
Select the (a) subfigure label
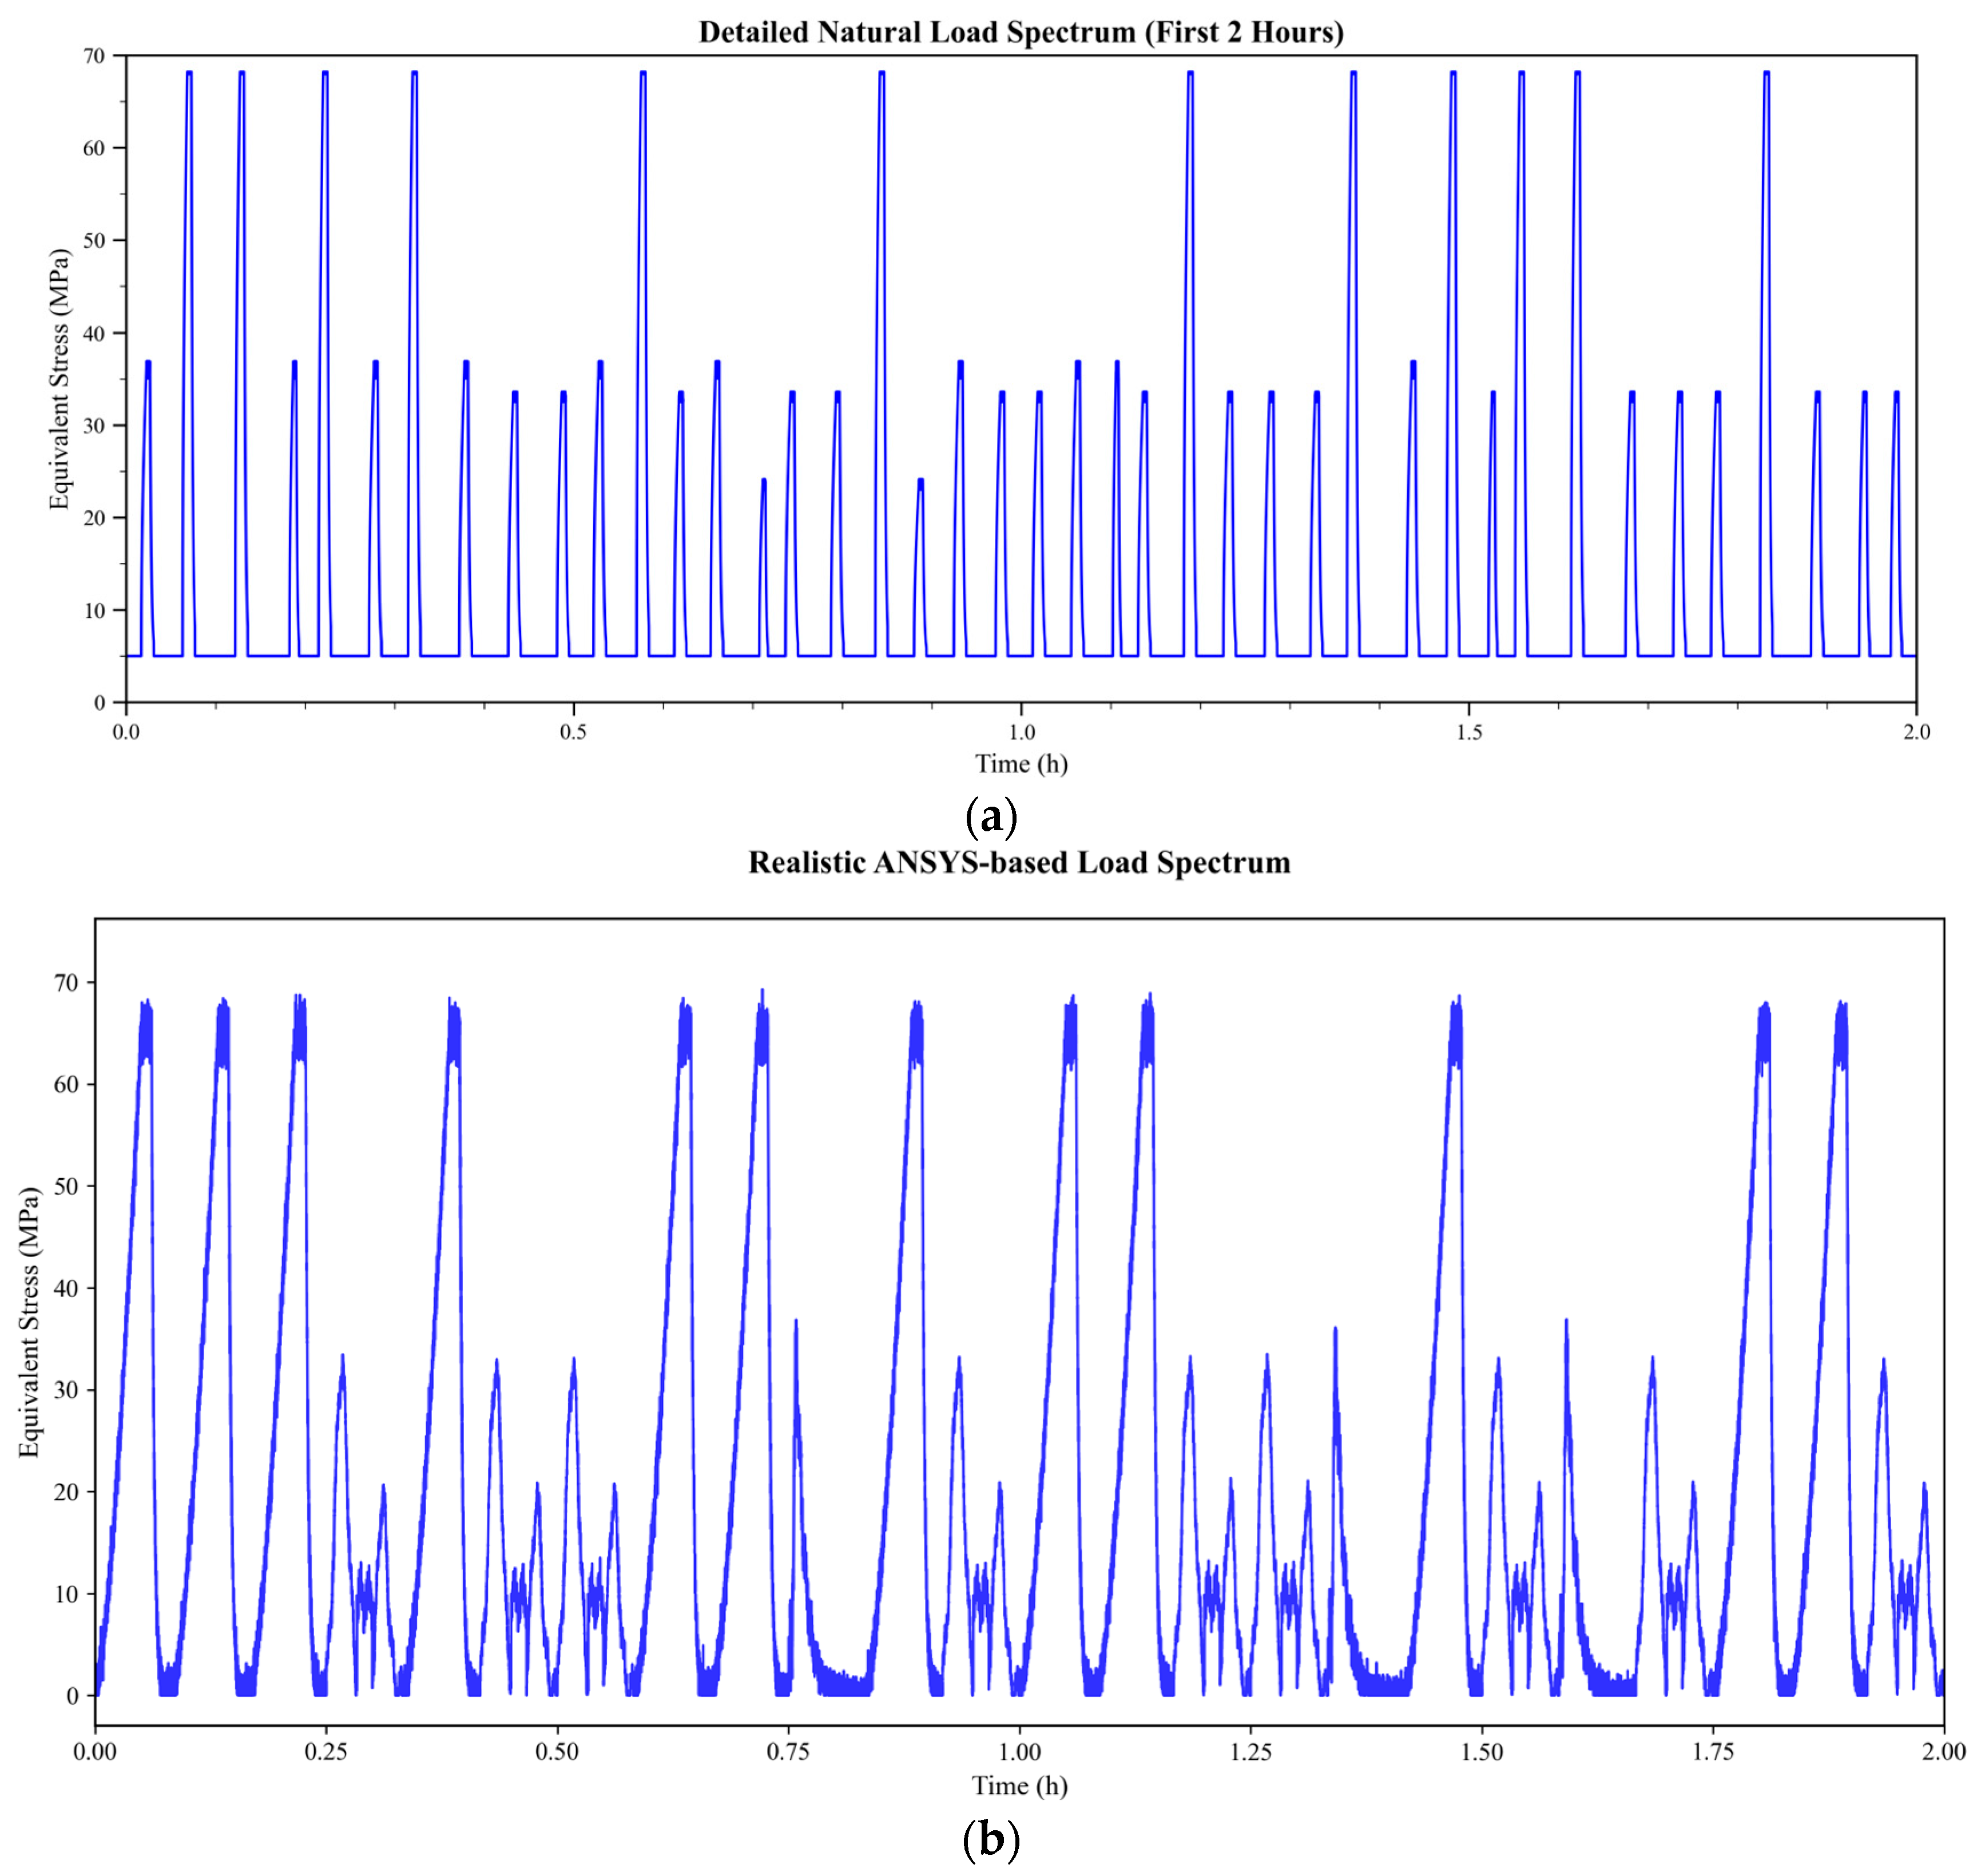pos(991,818)
